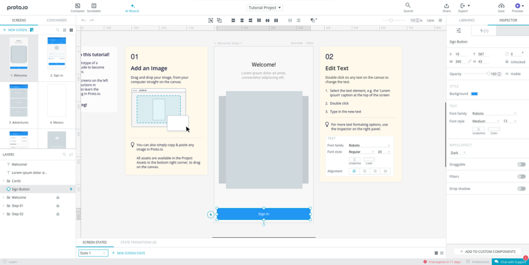Open the State 1 dropdown
The height and width of the screenshot is (265, 529).
[x=94, y=253]
